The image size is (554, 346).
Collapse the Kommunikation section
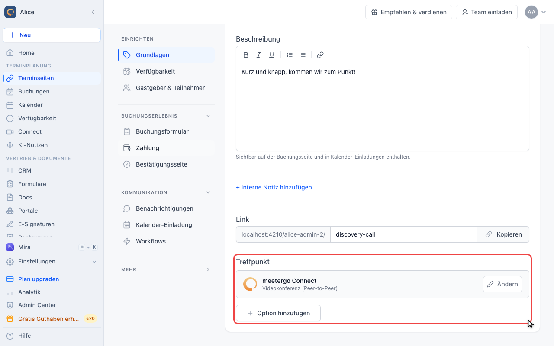point(208,192)
